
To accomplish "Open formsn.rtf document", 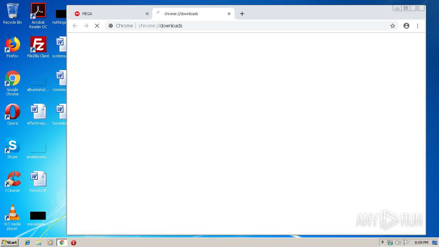I will (38, 182).
